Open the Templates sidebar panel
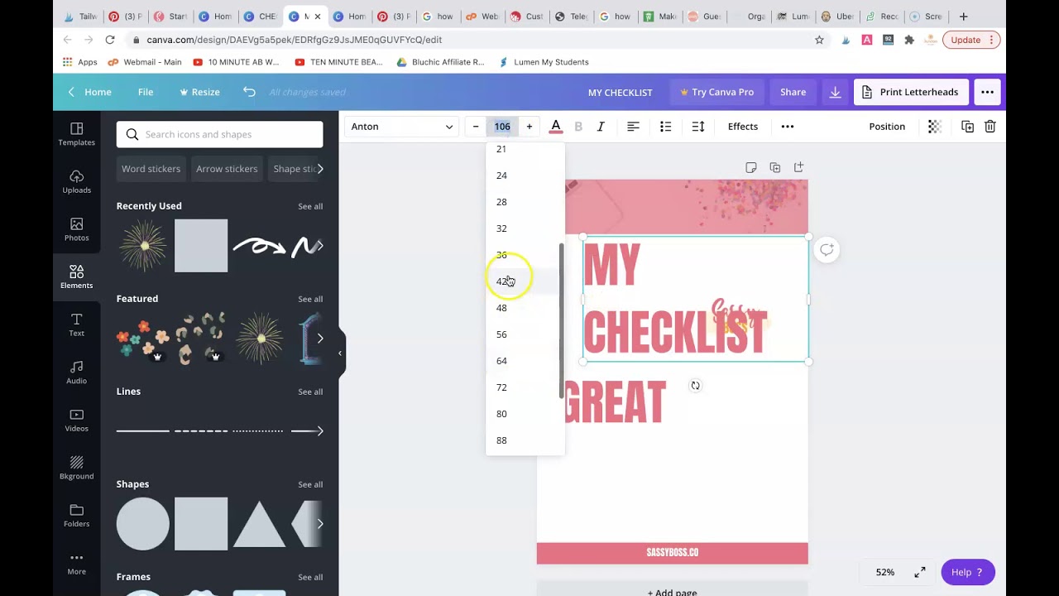This screenshot has height=596, width=1059. tap(76, 134)
